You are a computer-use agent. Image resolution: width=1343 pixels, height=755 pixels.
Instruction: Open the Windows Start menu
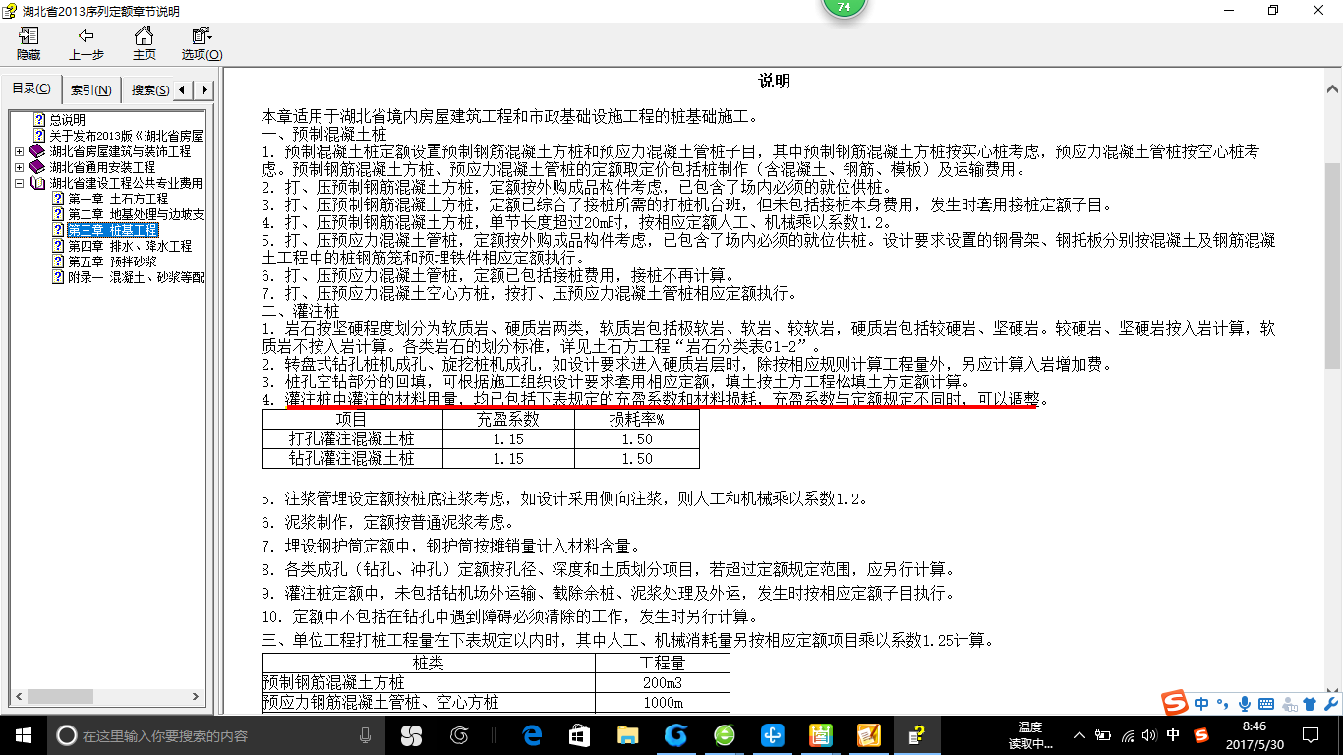coord(23,734)
